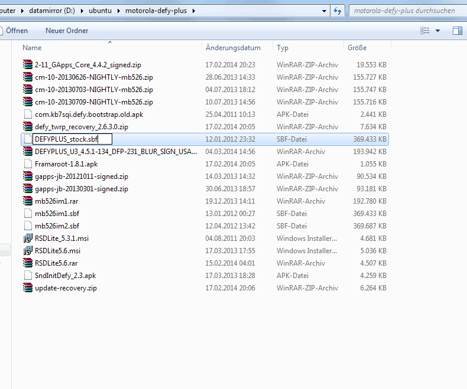The image size is (467, 389).
Task: Click the Öffnen toolbar button
Action: (17, 31)
